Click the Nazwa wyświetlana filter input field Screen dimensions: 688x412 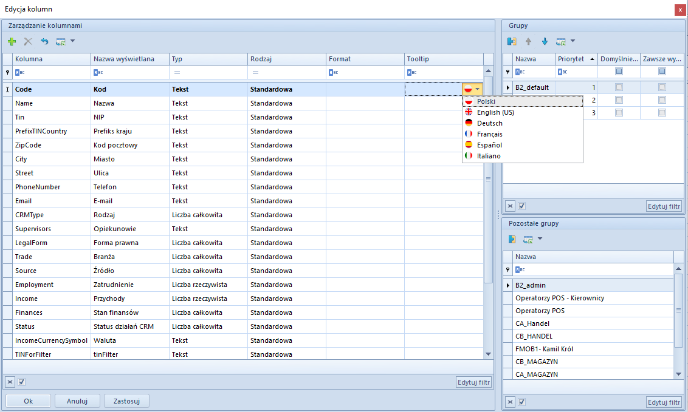130,73
